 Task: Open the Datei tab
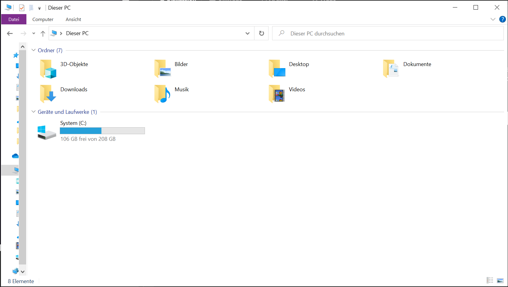tap(14, 19)
